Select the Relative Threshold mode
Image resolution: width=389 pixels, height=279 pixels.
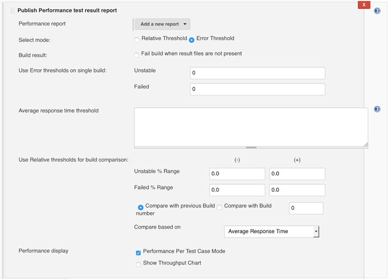137,40
